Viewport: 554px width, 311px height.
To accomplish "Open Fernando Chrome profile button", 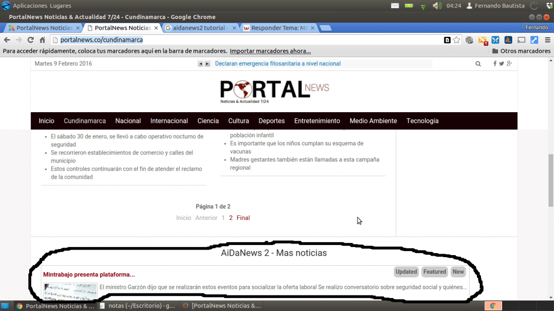I will (536, 28).
